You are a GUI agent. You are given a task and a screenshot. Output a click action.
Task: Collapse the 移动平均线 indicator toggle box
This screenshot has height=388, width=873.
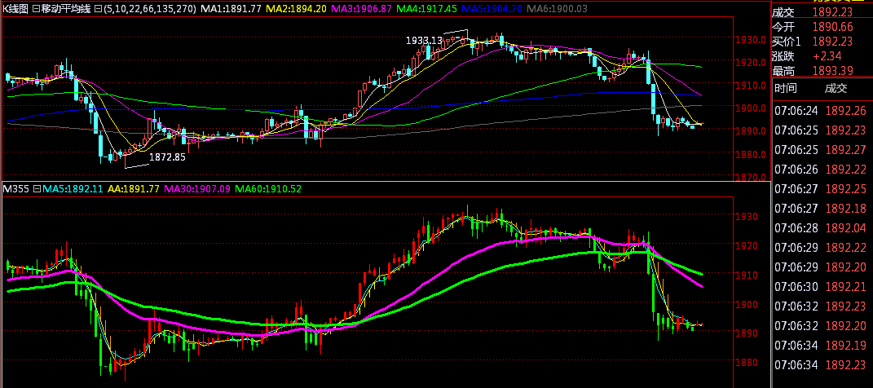[x=36, y=9]
